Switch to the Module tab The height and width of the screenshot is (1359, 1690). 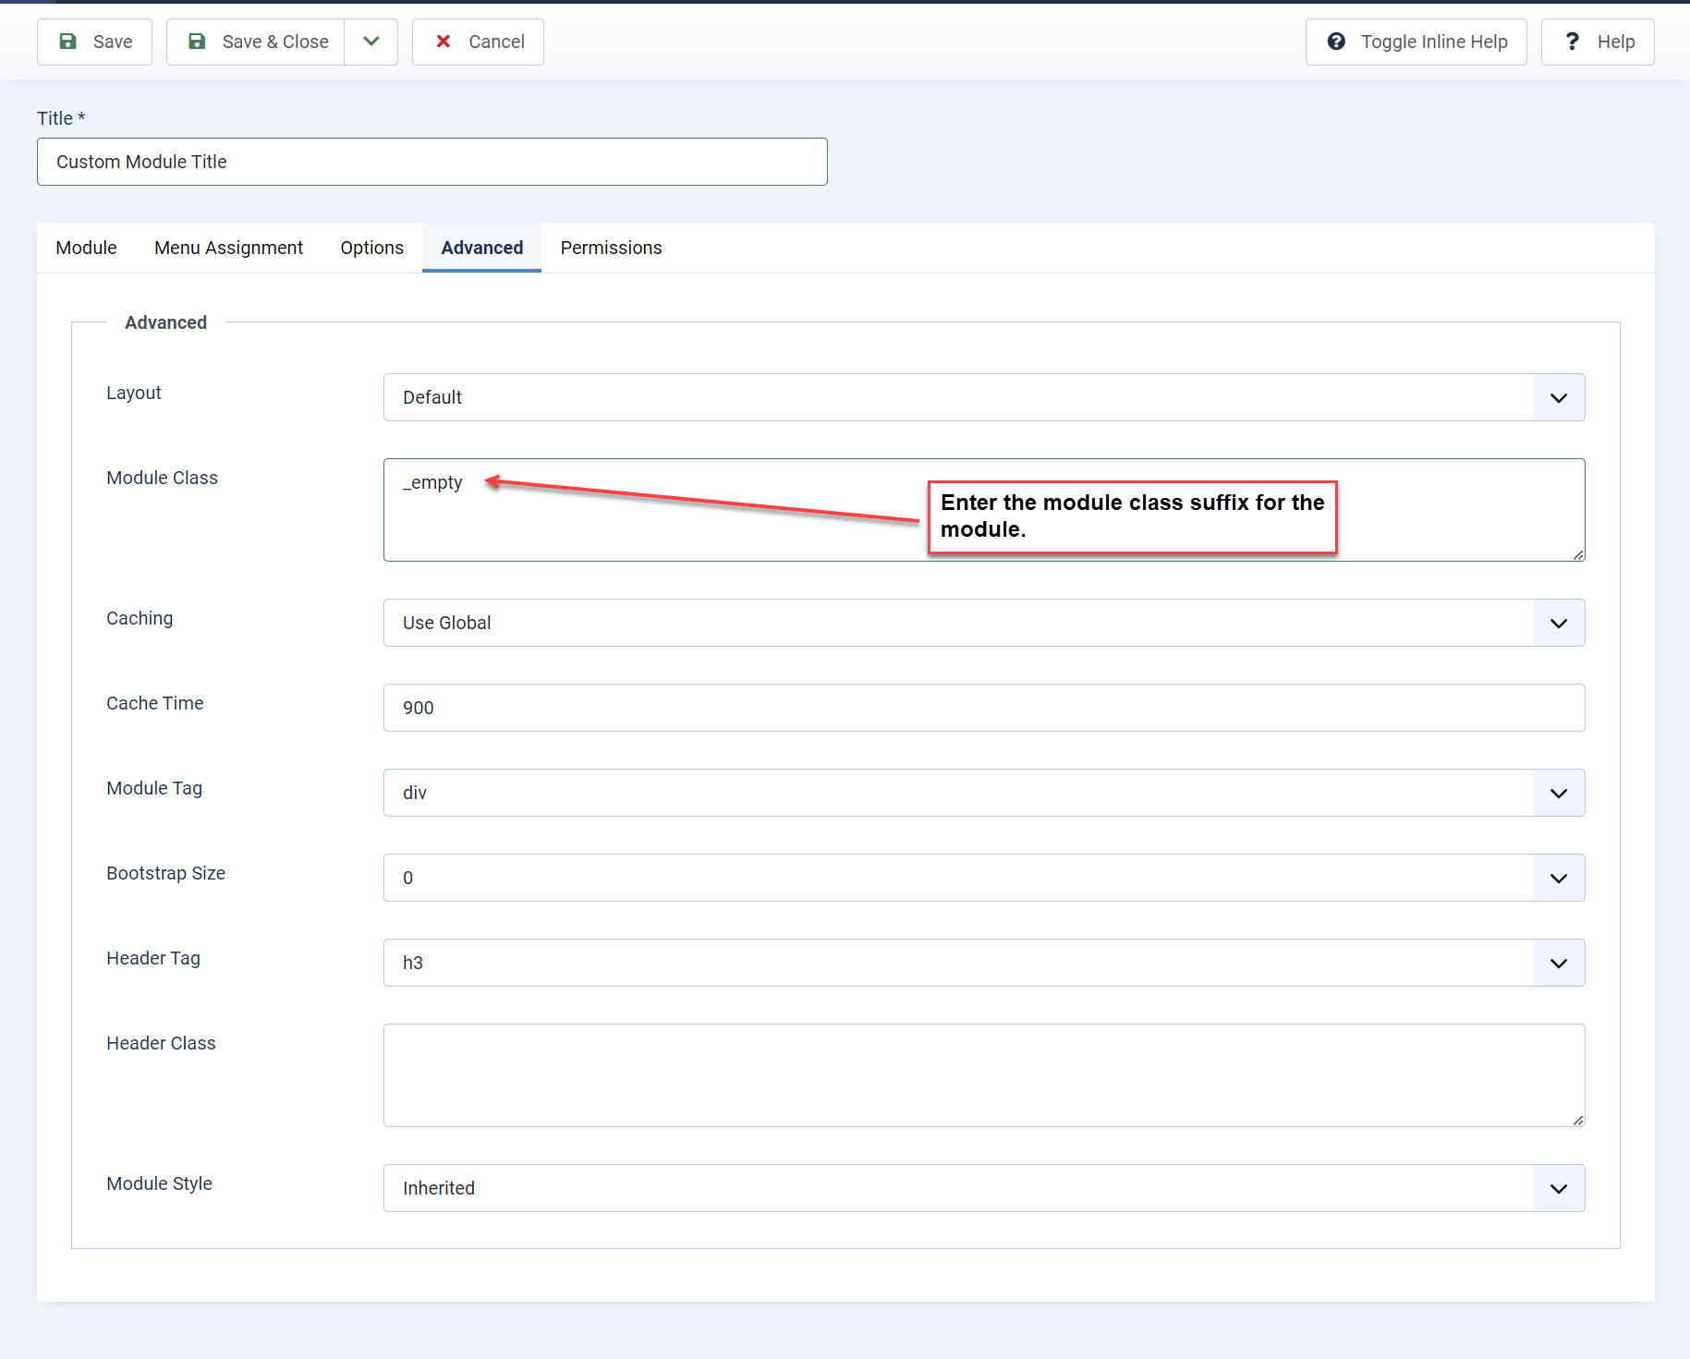click(x=86, y=248)
